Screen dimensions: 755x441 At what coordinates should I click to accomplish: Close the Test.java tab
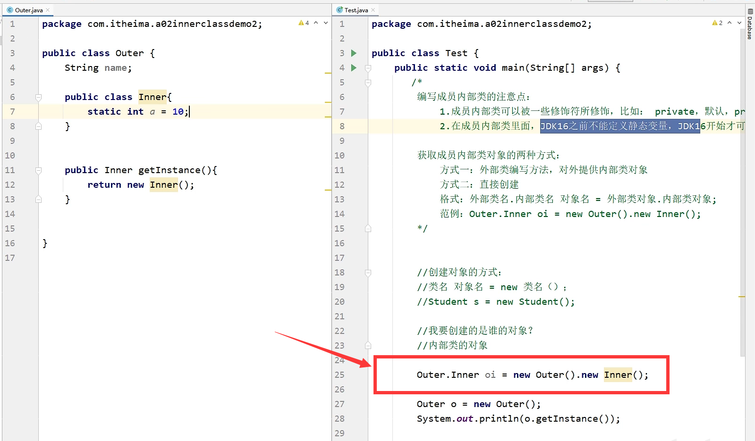[373, 10]
